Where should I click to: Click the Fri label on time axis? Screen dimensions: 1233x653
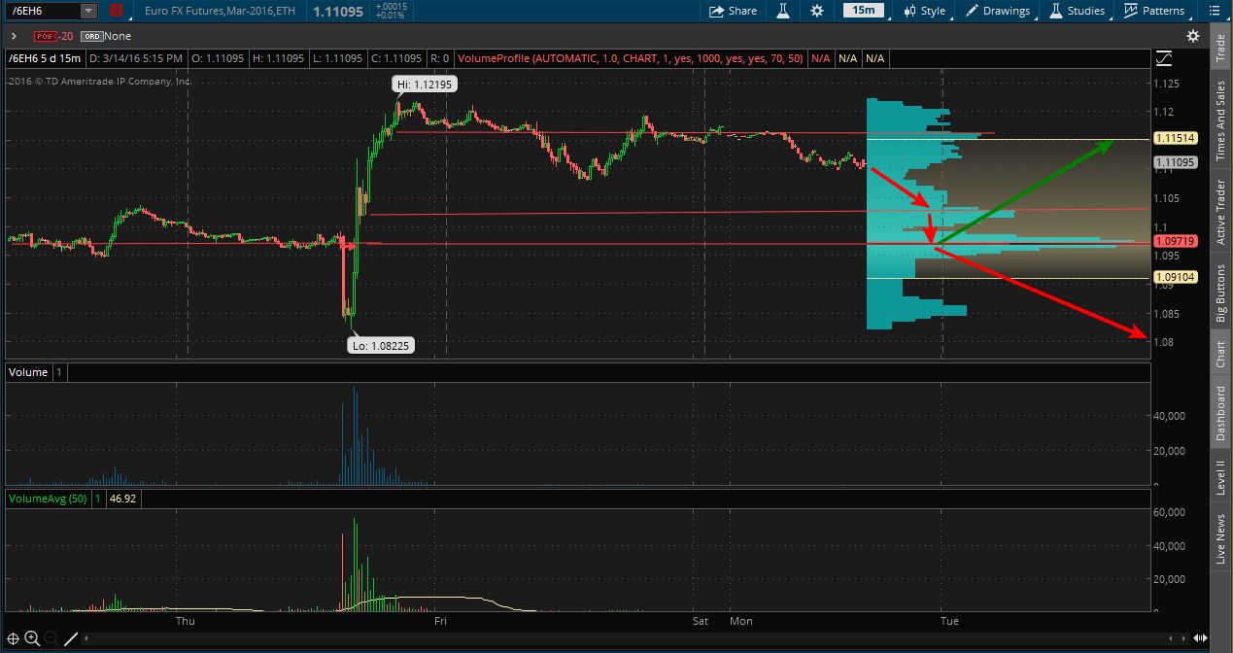coord(441,620)
